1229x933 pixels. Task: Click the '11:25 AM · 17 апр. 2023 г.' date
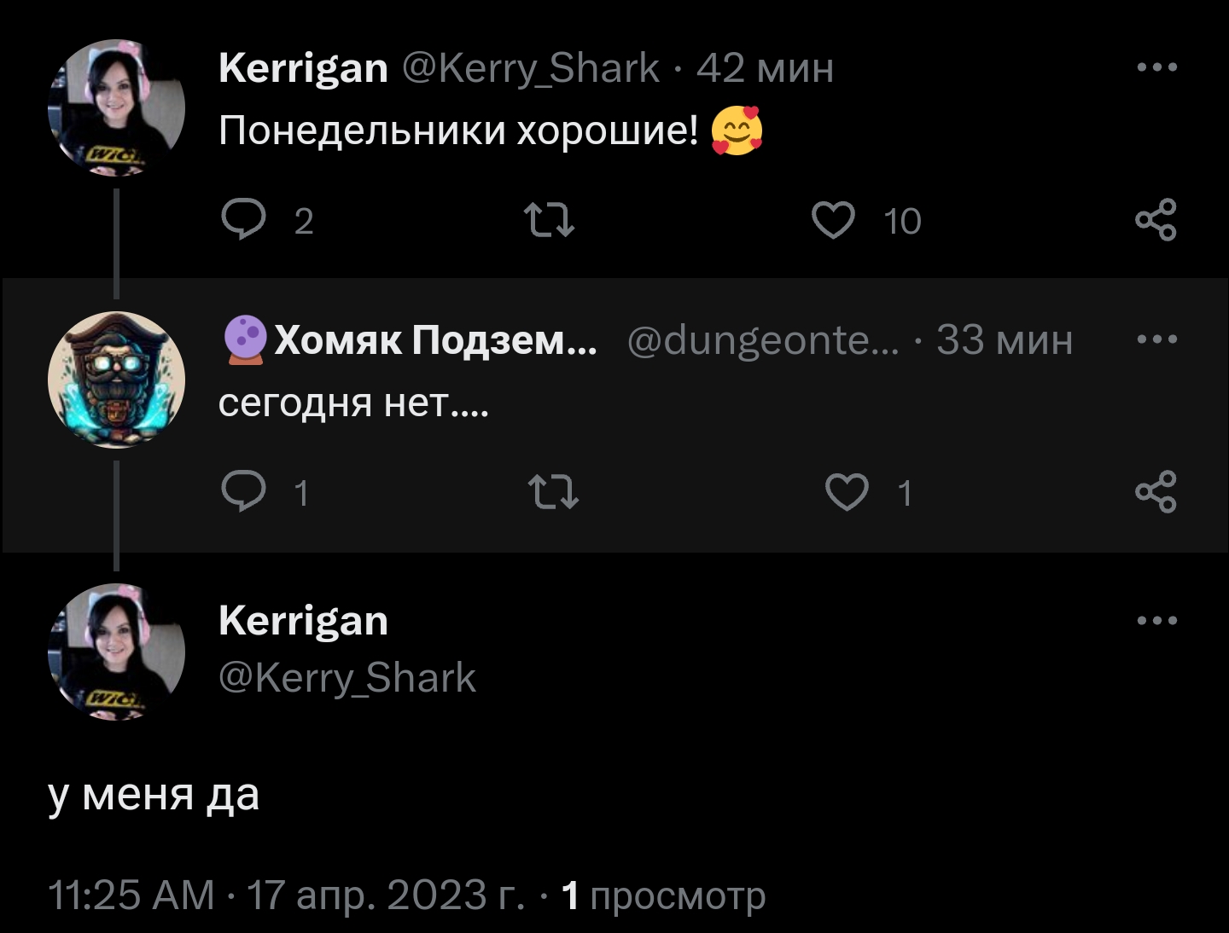click(286, 895)
